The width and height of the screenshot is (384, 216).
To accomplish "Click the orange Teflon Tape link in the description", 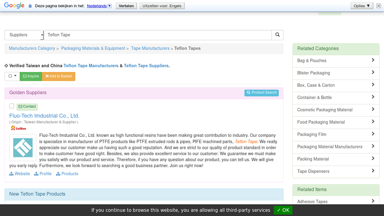I will tap(246, 142).
